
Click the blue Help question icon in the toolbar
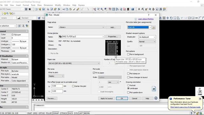point(133,9)
